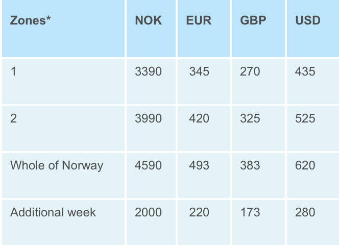This screenshot has height=246, width=339.
Task: Select the 270 GBP price cell
Action: click(x=250, y=71)
